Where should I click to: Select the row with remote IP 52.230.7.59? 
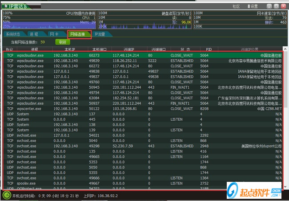143,146
